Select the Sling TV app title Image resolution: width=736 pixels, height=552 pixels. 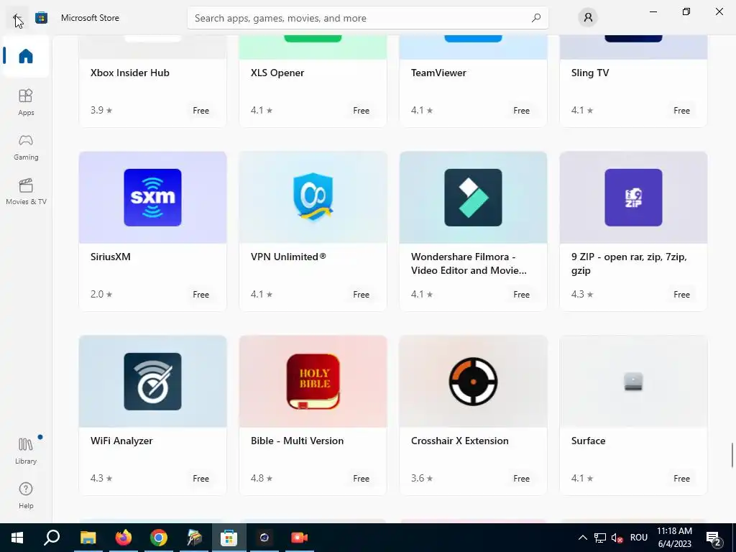pyautogui.click(x=590, y=73)
